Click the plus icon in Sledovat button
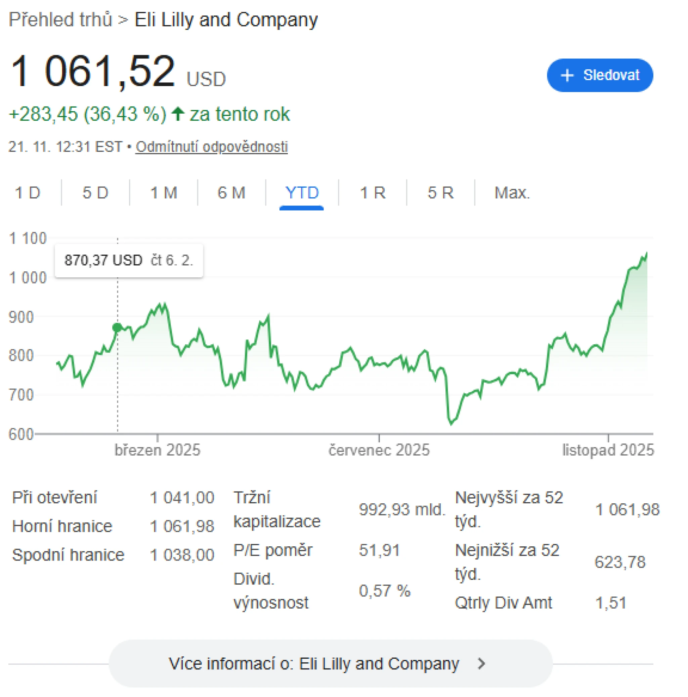The image size is (688, 697). click(x=567, y=75)
